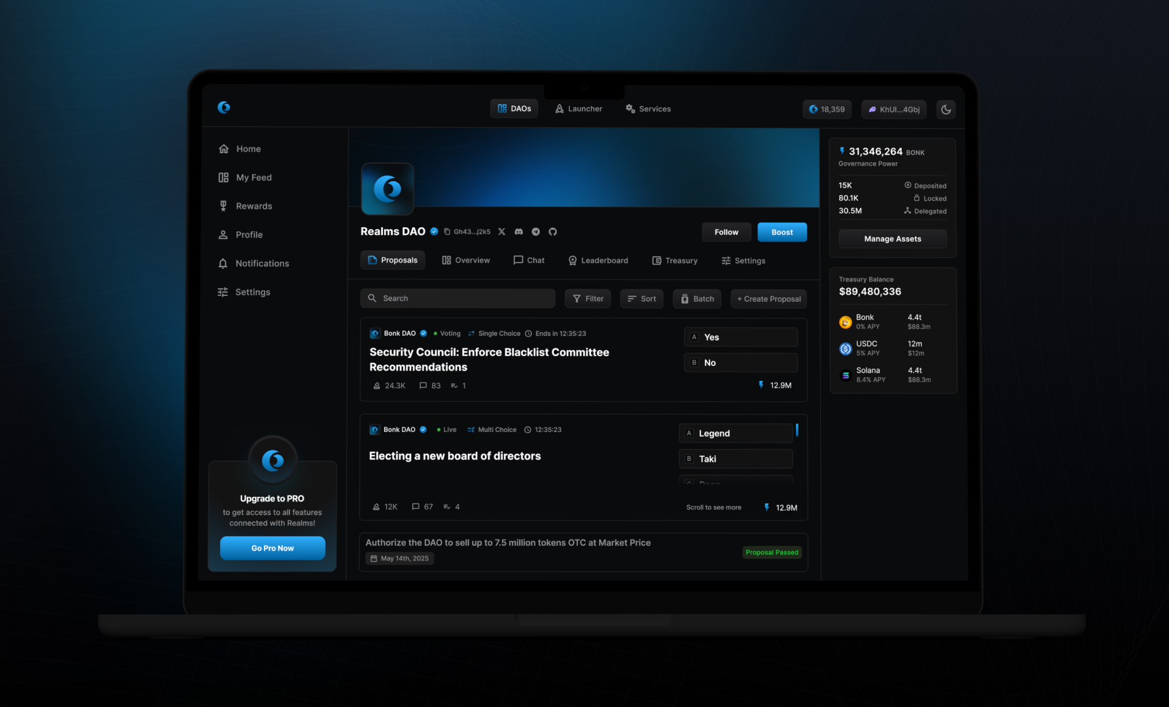The width and height of the screenshot is (1169, 707).
Task: Click Create Proposal
Action: 768,299
